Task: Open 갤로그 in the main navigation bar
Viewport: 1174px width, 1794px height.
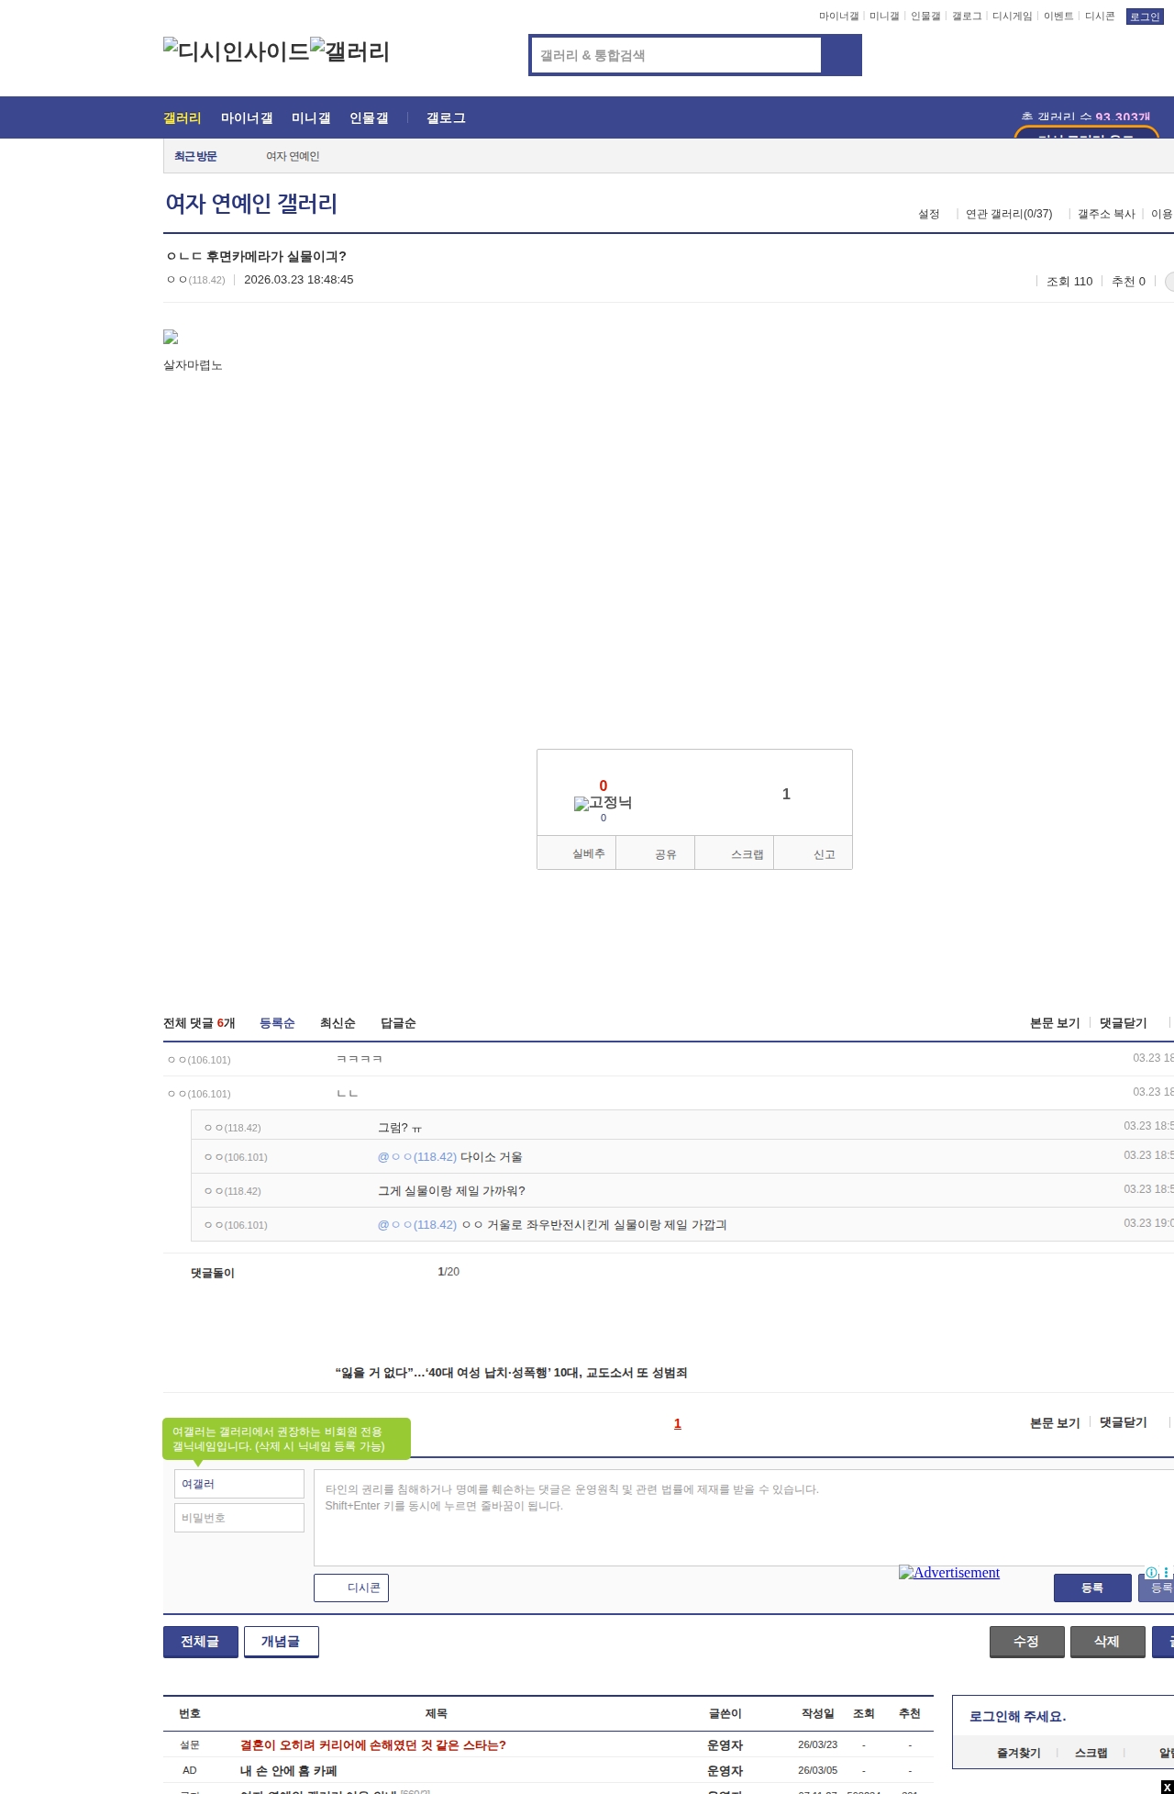Action: point(446,118)
